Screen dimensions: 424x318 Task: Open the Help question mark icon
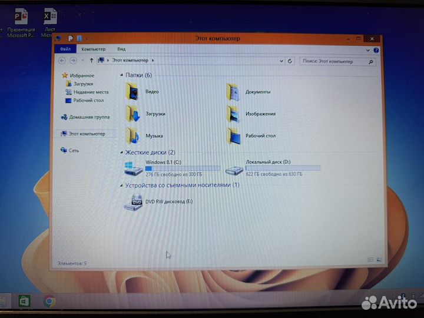tap(376, 50)
